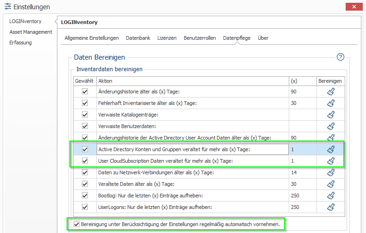Image resolution: width=366 pixels, height=233 pixels.
Task: Select 'Verwaiste Katalogeinträge:' action text
Action: [x=128, y=115]
